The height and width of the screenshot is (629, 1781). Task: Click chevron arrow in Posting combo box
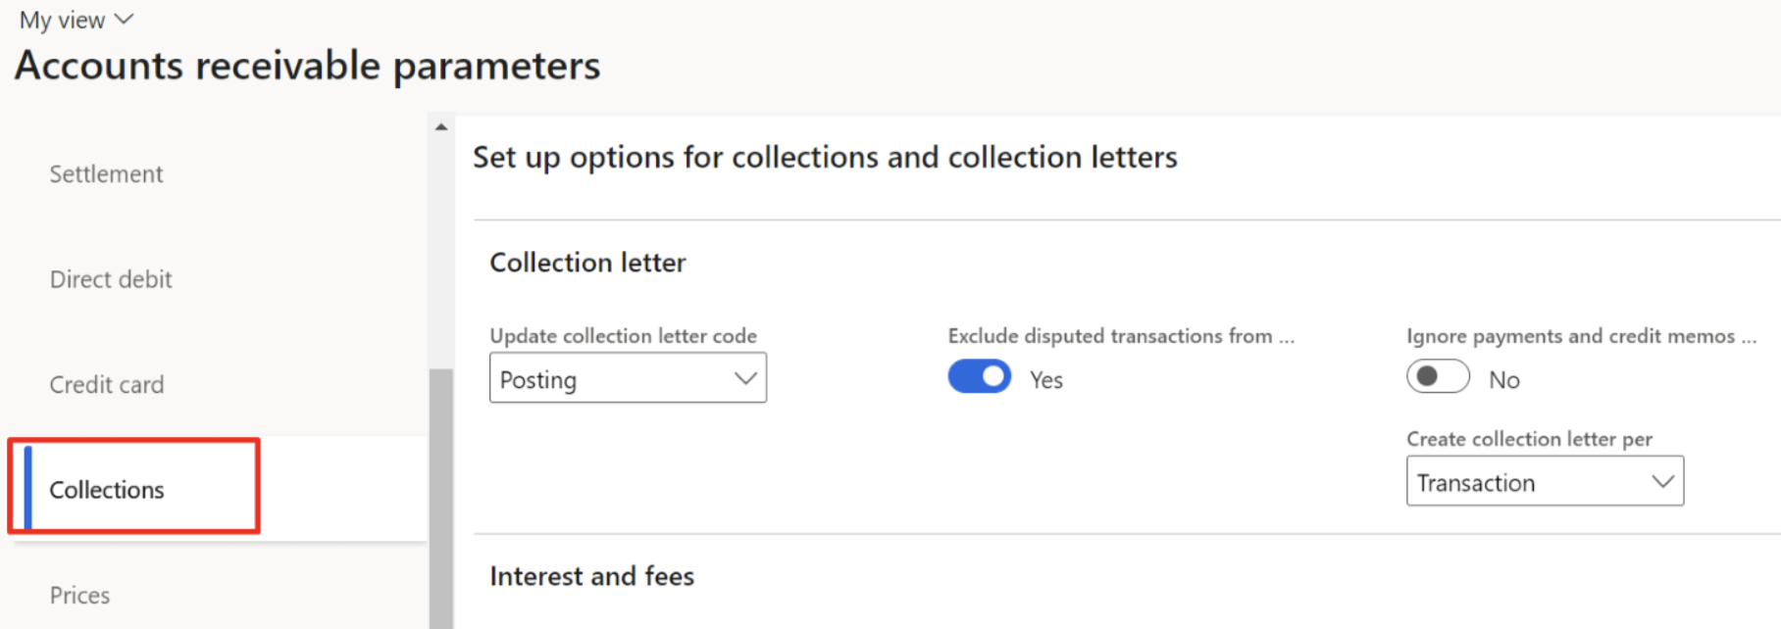[x=745, y=379]
